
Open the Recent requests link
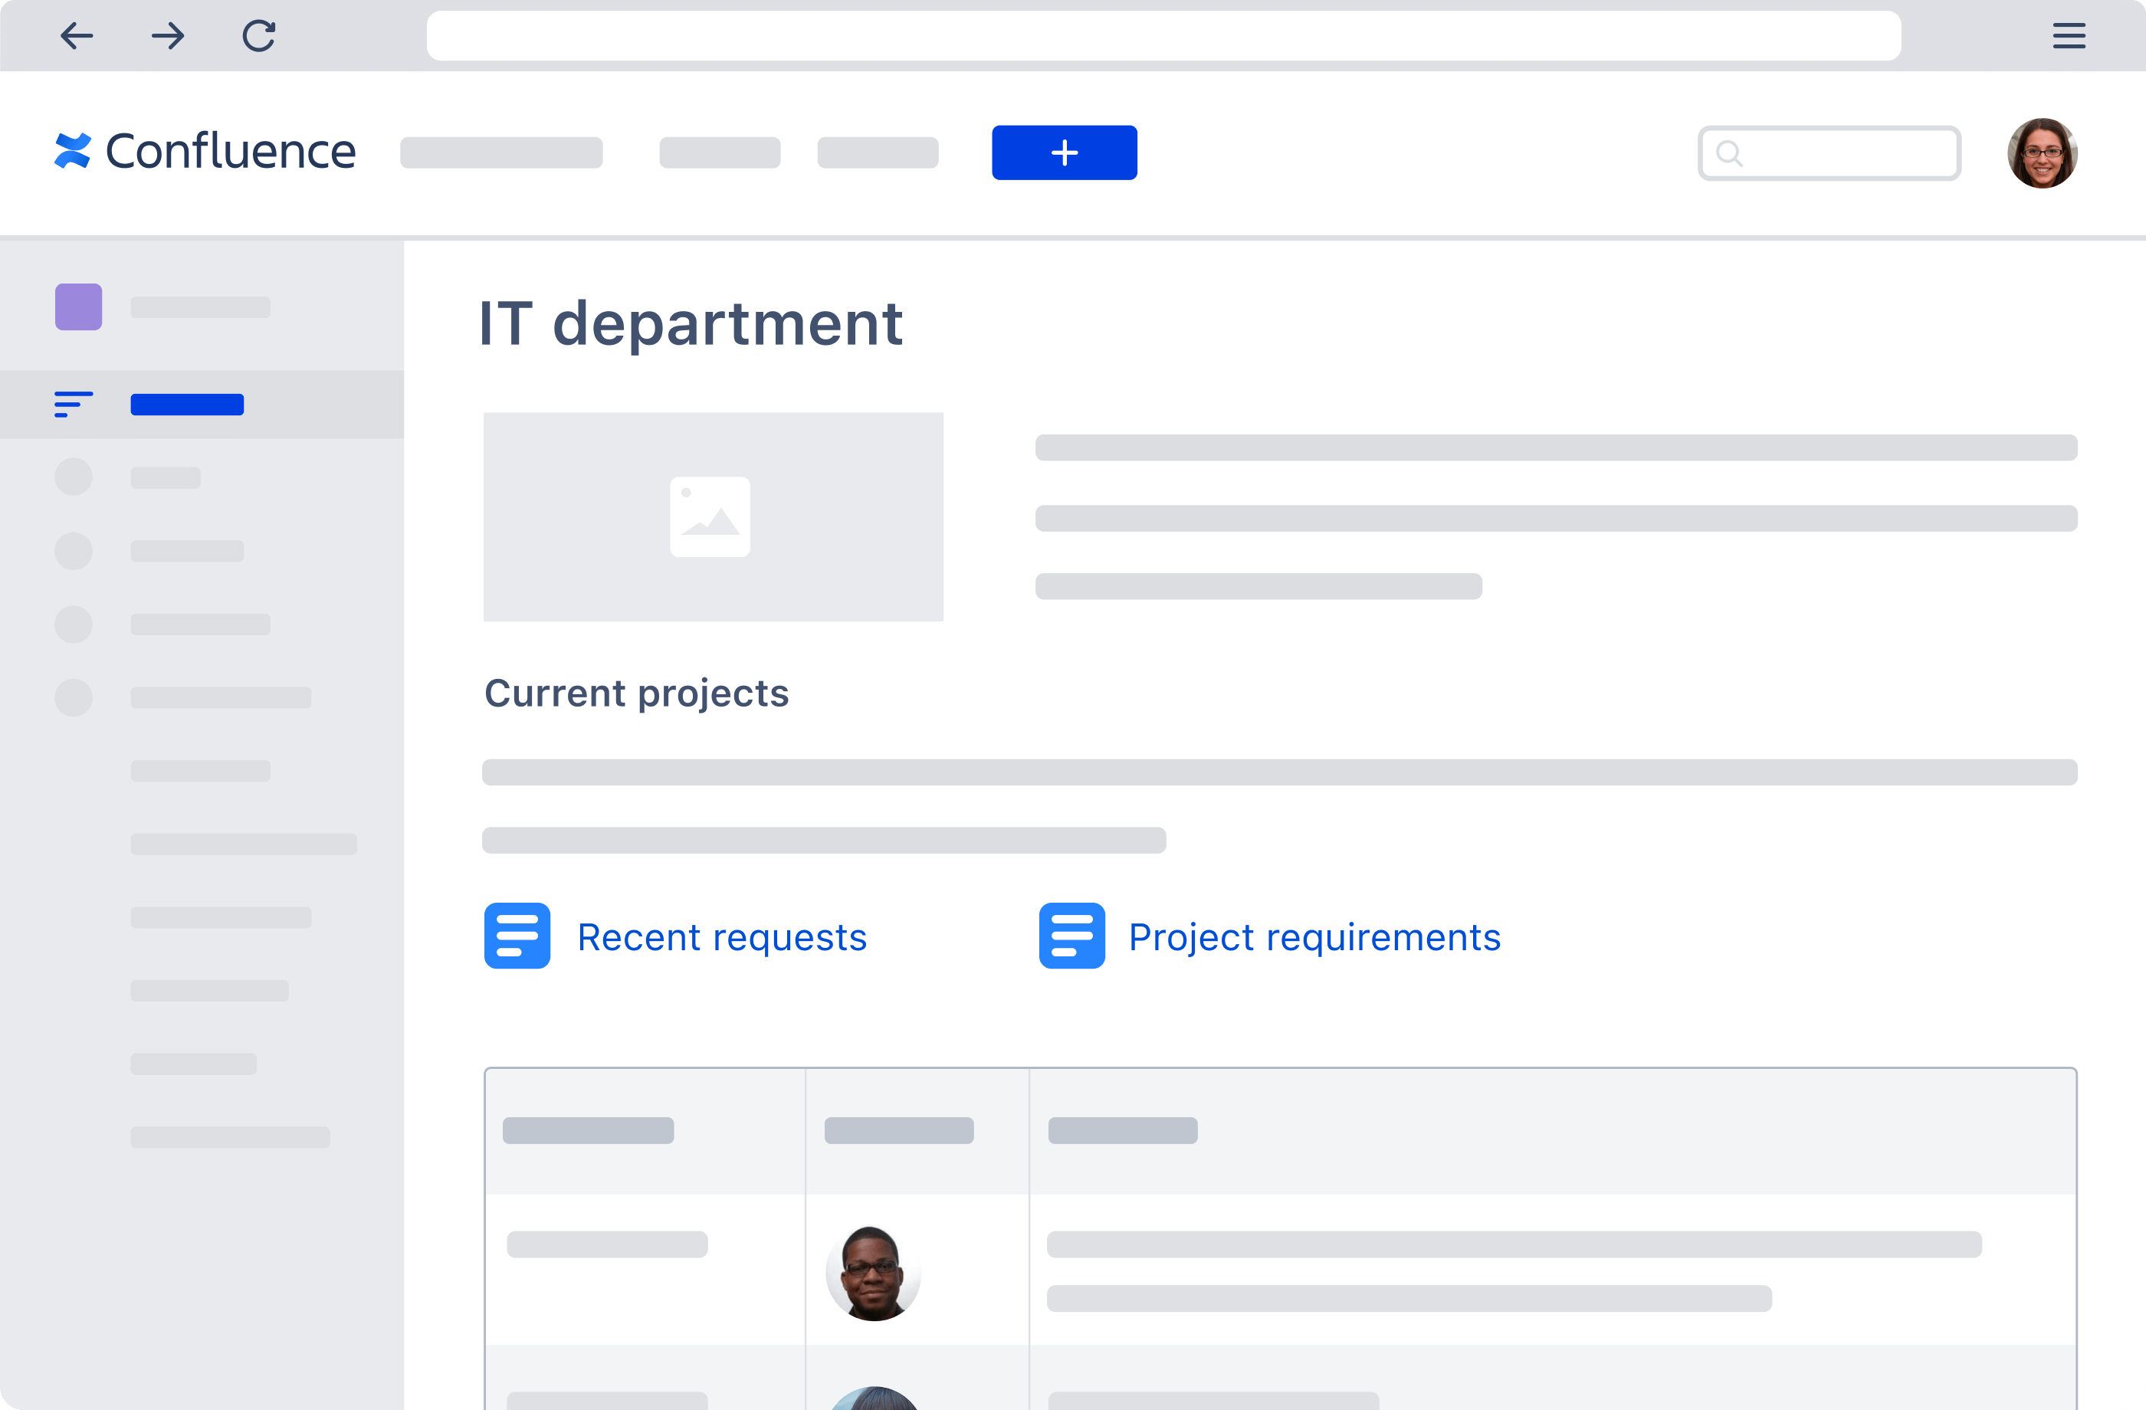coord(721,938)
